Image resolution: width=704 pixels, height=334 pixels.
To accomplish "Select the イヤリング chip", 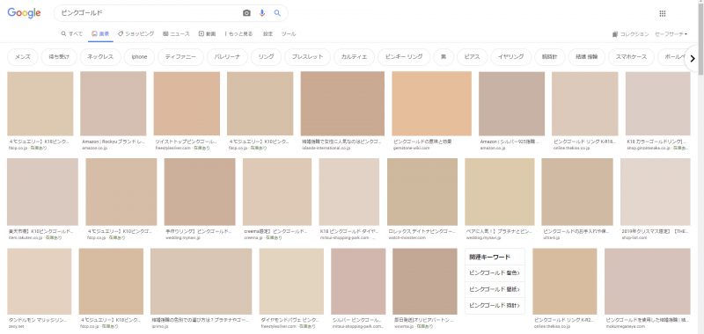I will (510, 57).
